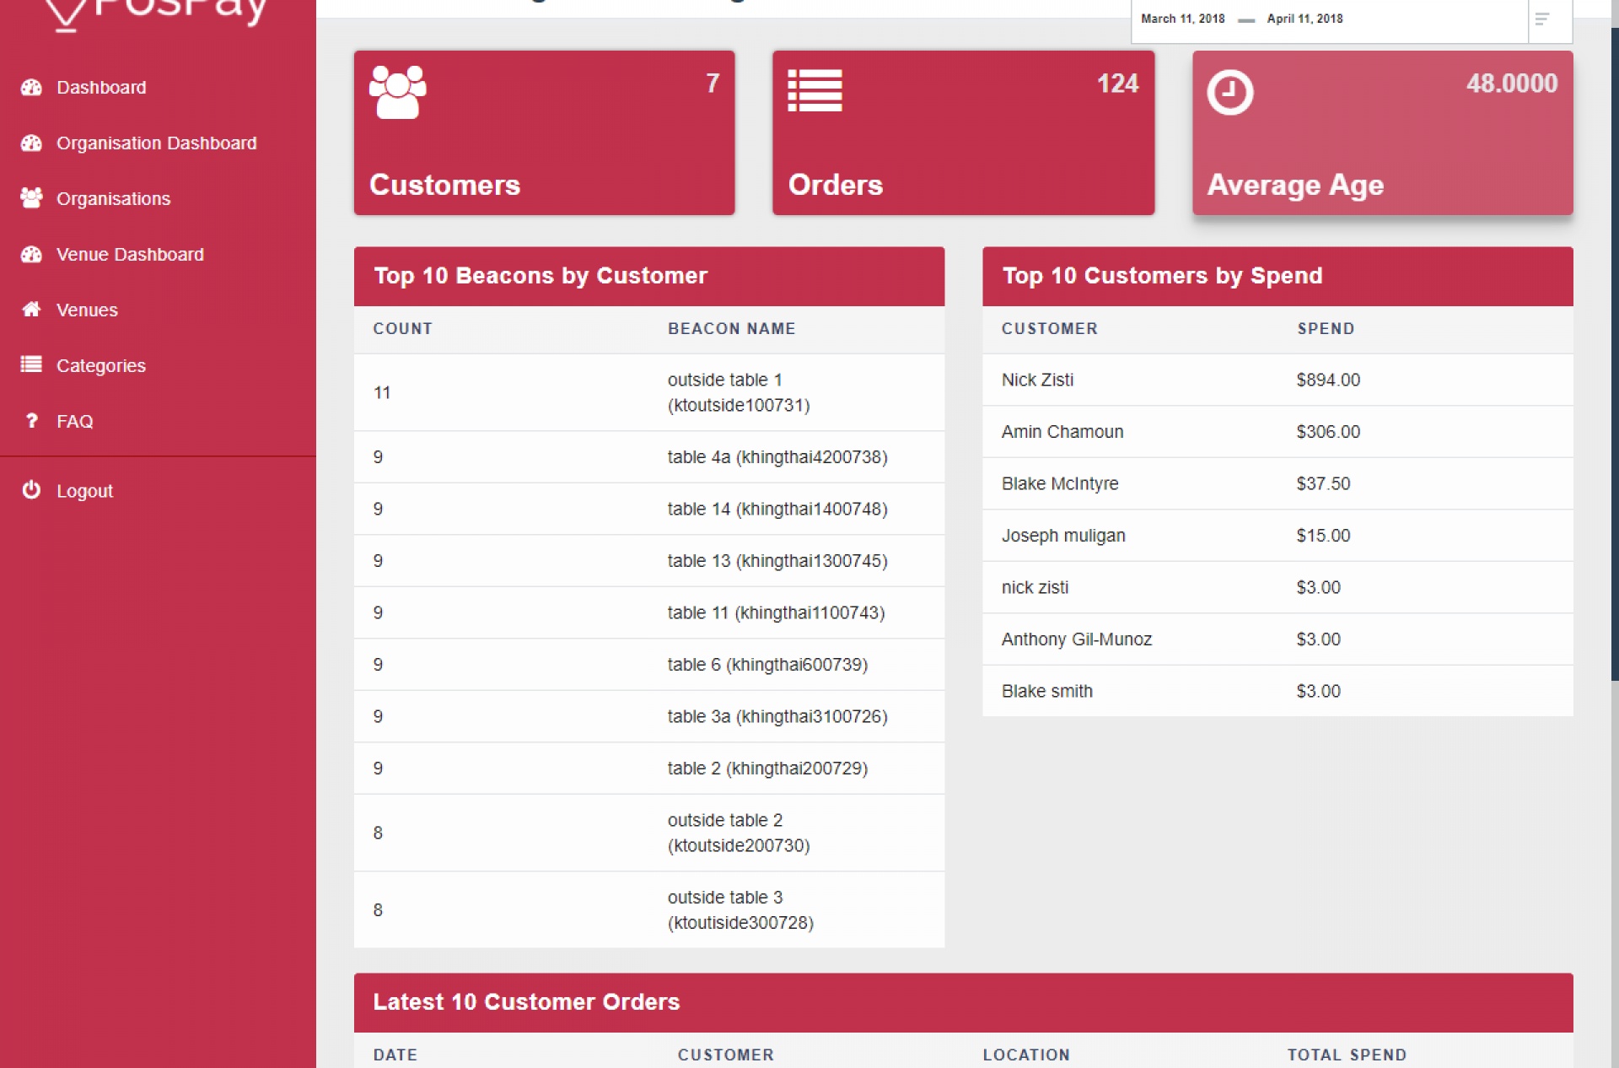Click customer Nick Zisti
This screenshot has width=1619, height=1068.
tap(1037, 380)
